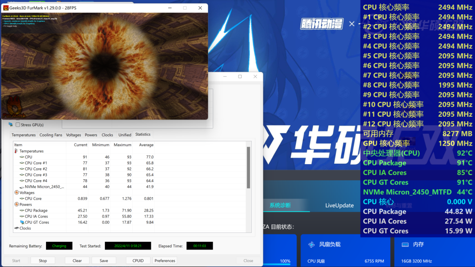Click the Clear button
The height and width of the screenshot is (267, 475).
(x=77, y=261)
